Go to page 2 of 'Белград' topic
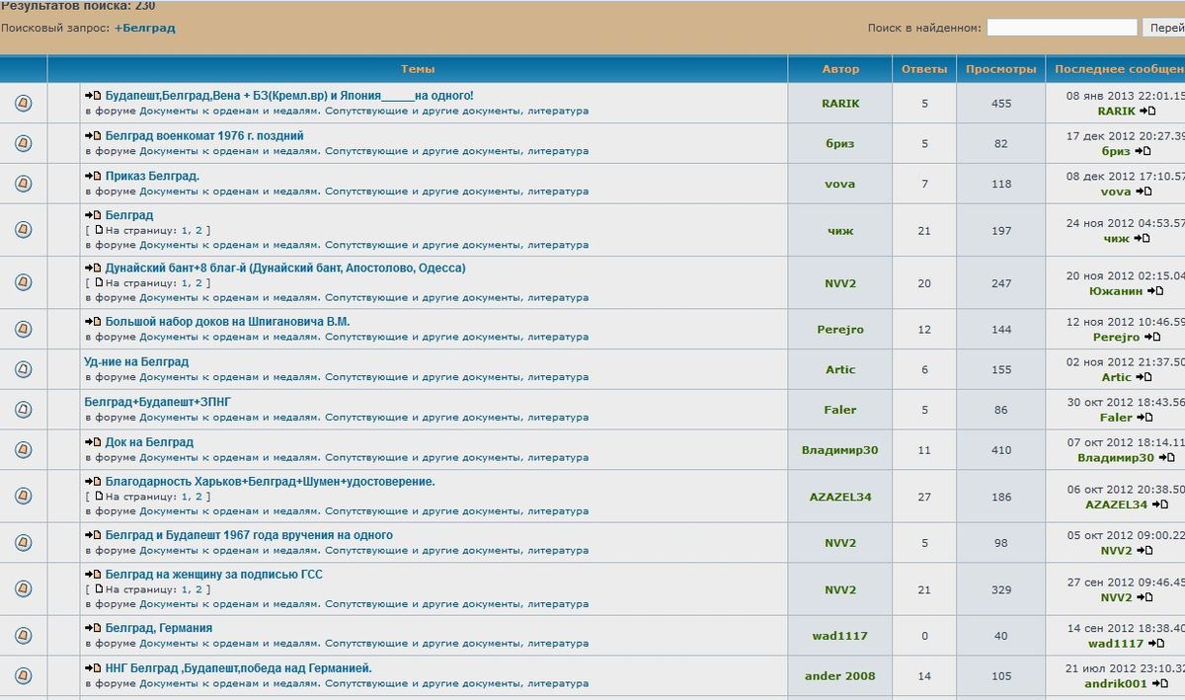The image size is (1185, 700). pos(198,230)
